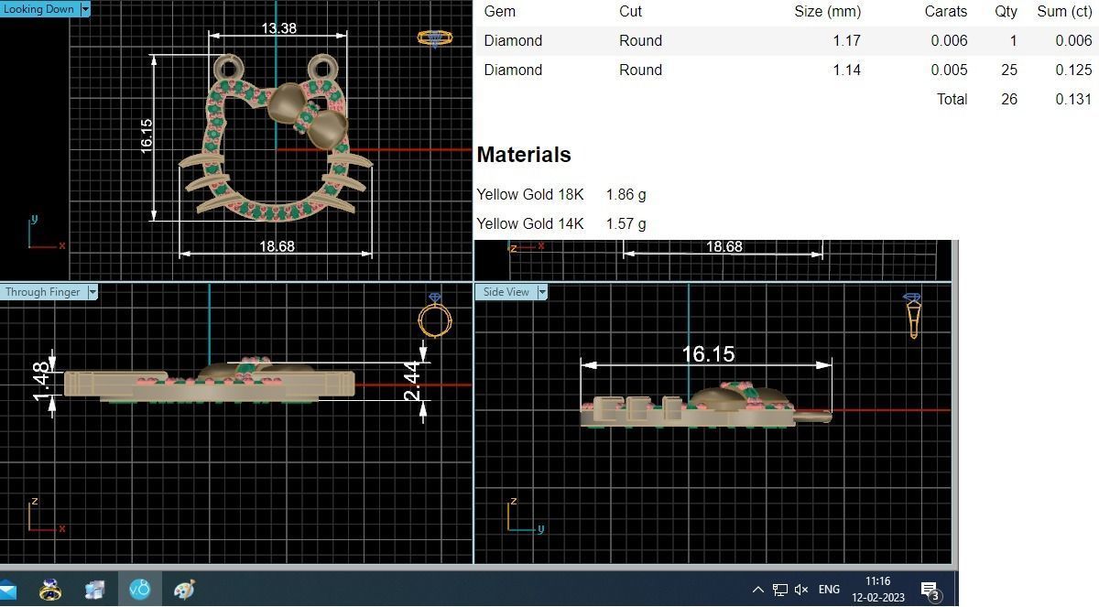Click the 18.68 dimension under the pendant
Viewport: 1099px width, 607px height.
coord(277,246)
